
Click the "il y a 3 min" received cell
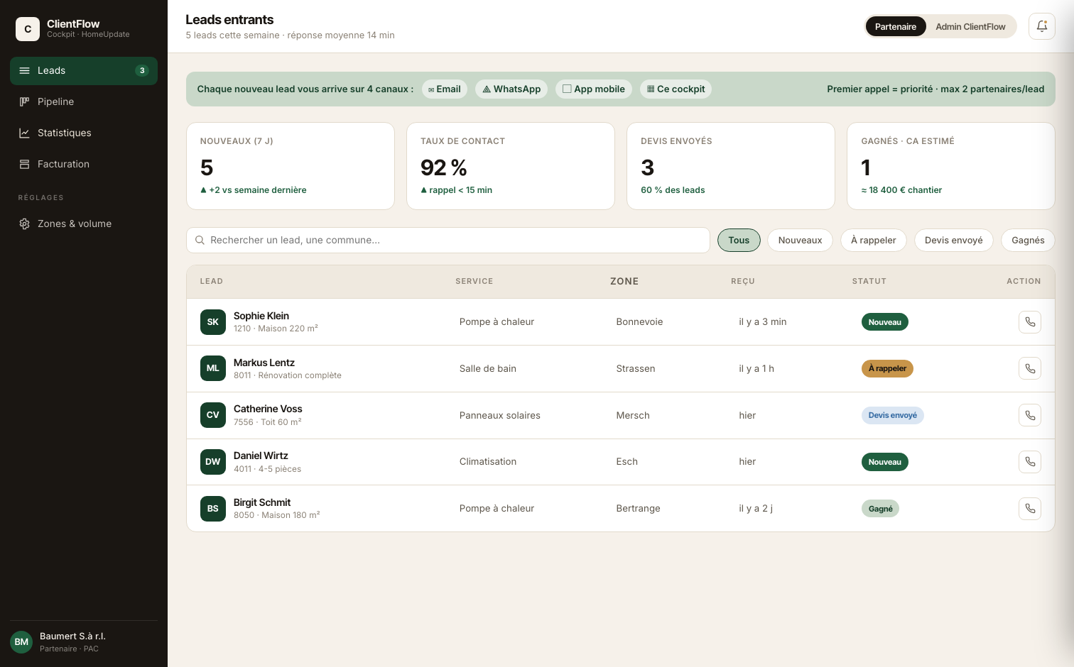click(x=763, y=321)
